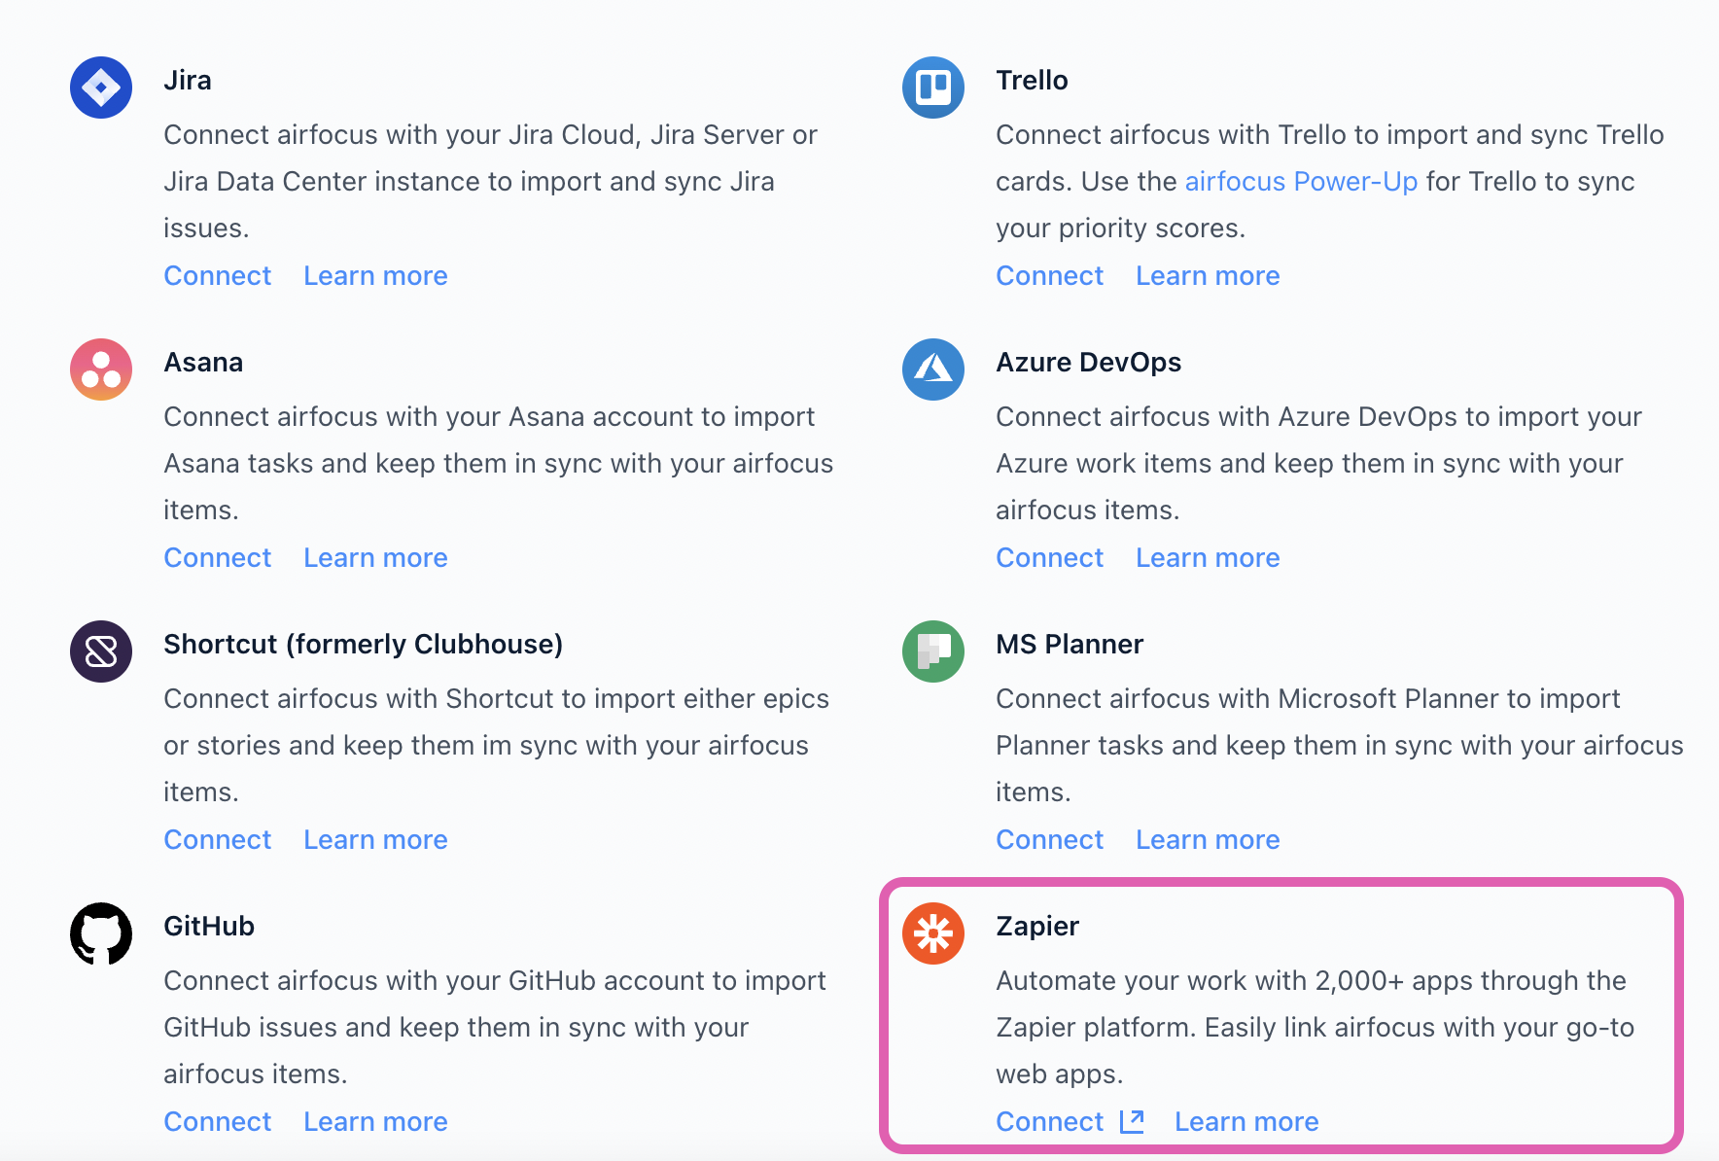Open Learn more for Trello
The height and width of the screenshot is (1161, 1719).
point(1208,276)
